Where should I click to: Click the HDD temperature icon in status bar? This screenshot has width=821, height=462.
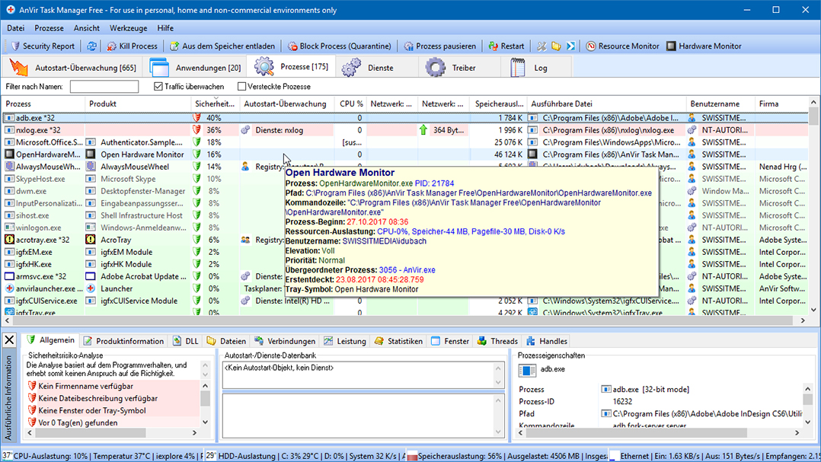coord(210,456)
